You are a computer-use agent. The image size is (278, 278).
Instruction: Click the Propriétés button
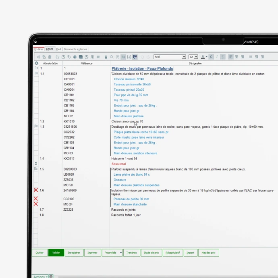(x=110, y=253)
